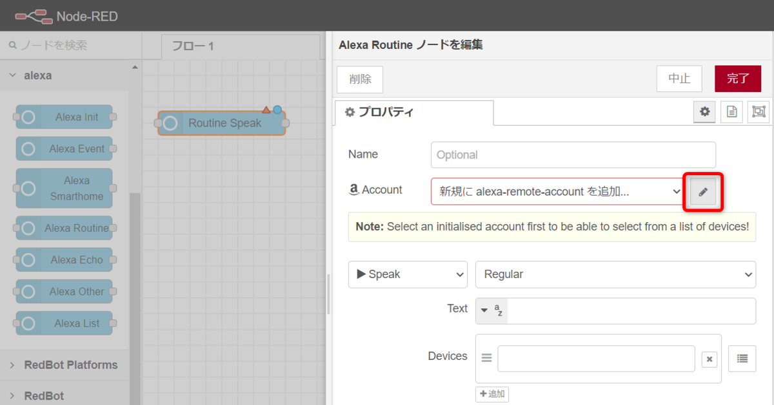This screenshot has width=774, height=405.
Task: Select the Alexa List palette node
Action: click(x=64, y=323)
